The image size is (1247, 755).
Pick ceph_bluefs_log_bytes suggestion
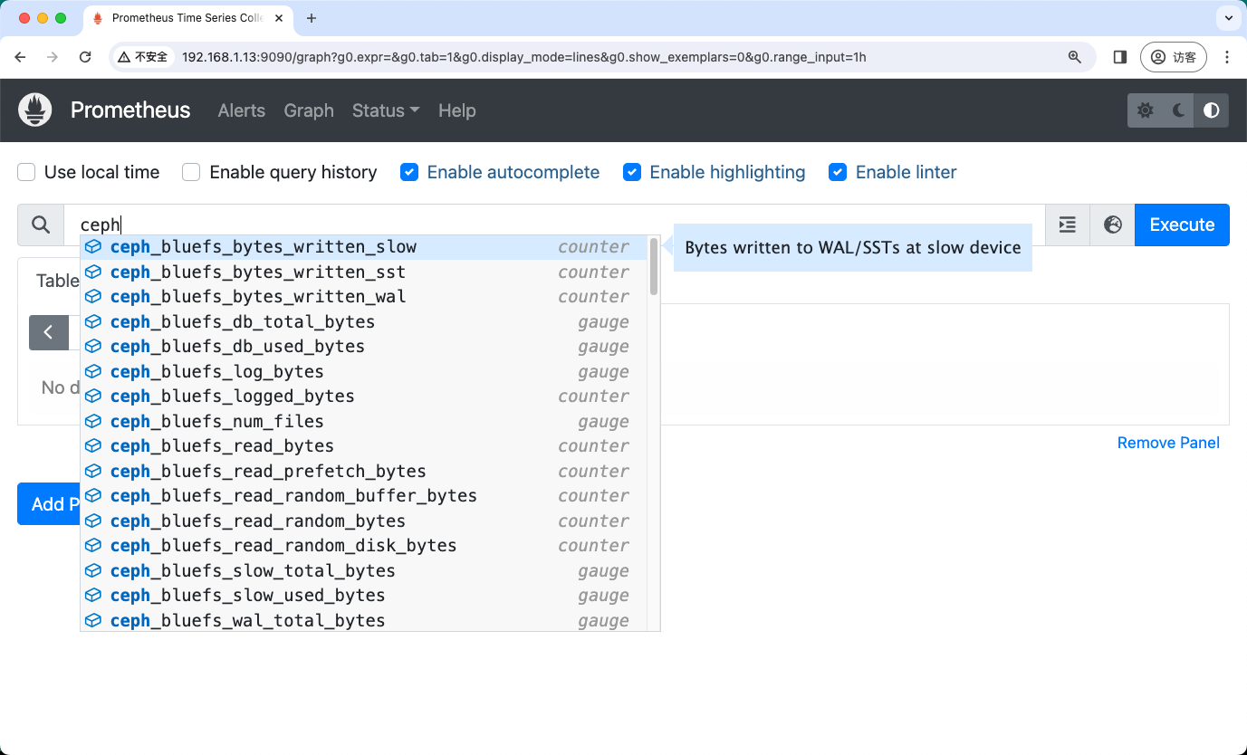(364, 372)
